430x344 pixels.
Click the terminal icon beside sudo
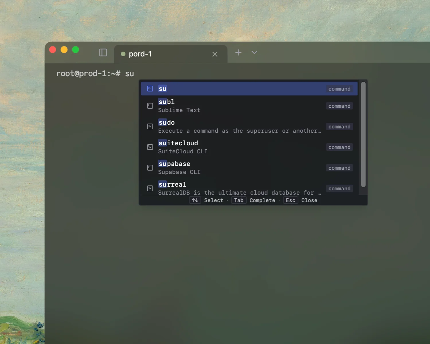150,126
